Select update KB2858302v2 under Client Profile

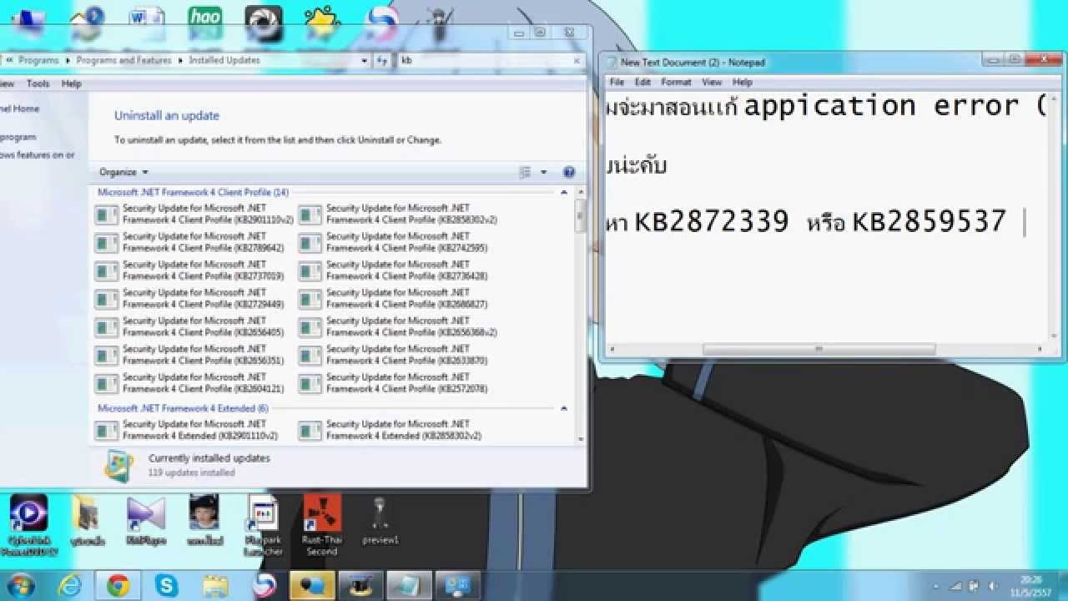point(398,214)
